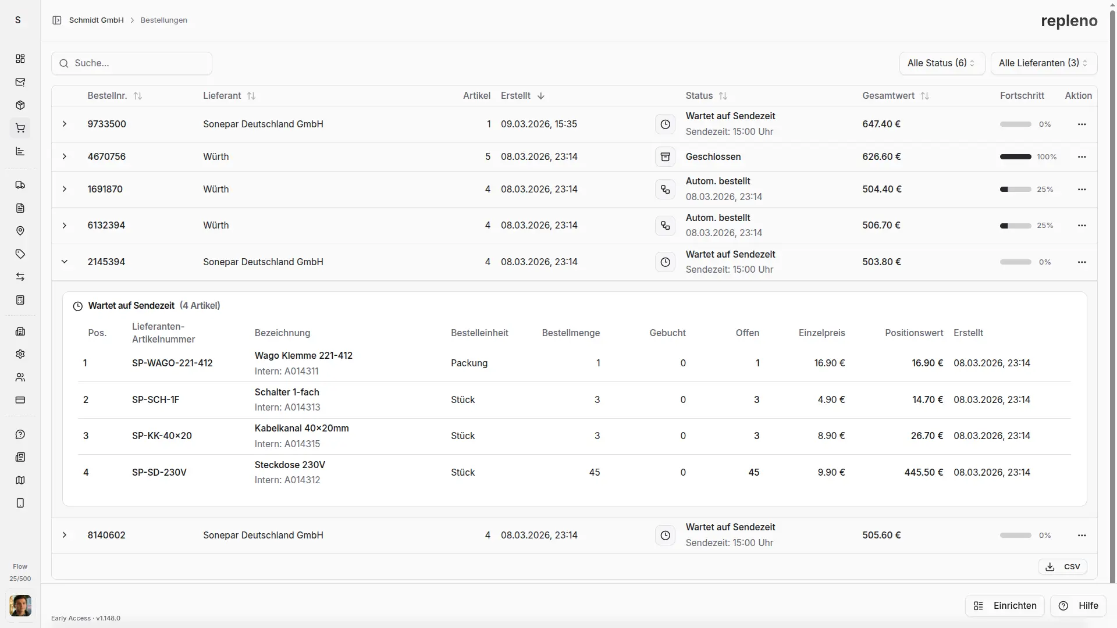Open the calculator sidebar icon

[20, 300]
